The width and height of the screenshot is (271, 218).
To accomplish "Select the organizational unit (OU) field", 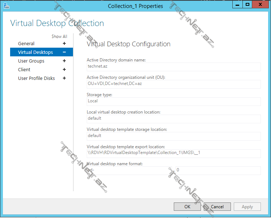I will [173, 84].
